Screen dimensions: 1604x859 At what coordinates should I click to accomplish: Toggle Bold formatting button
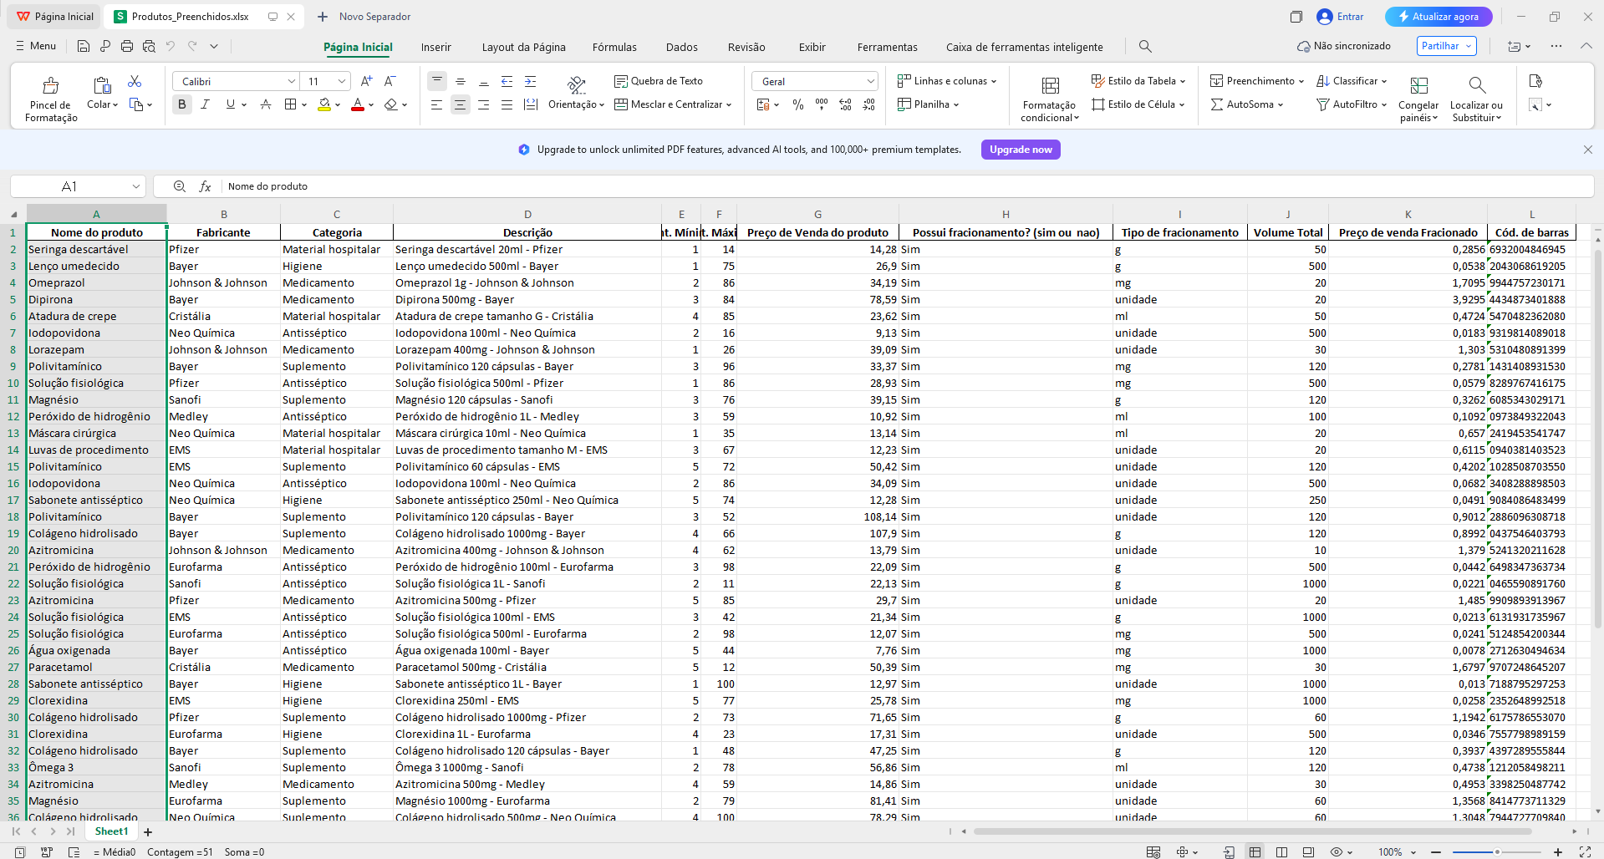(182, 104)
